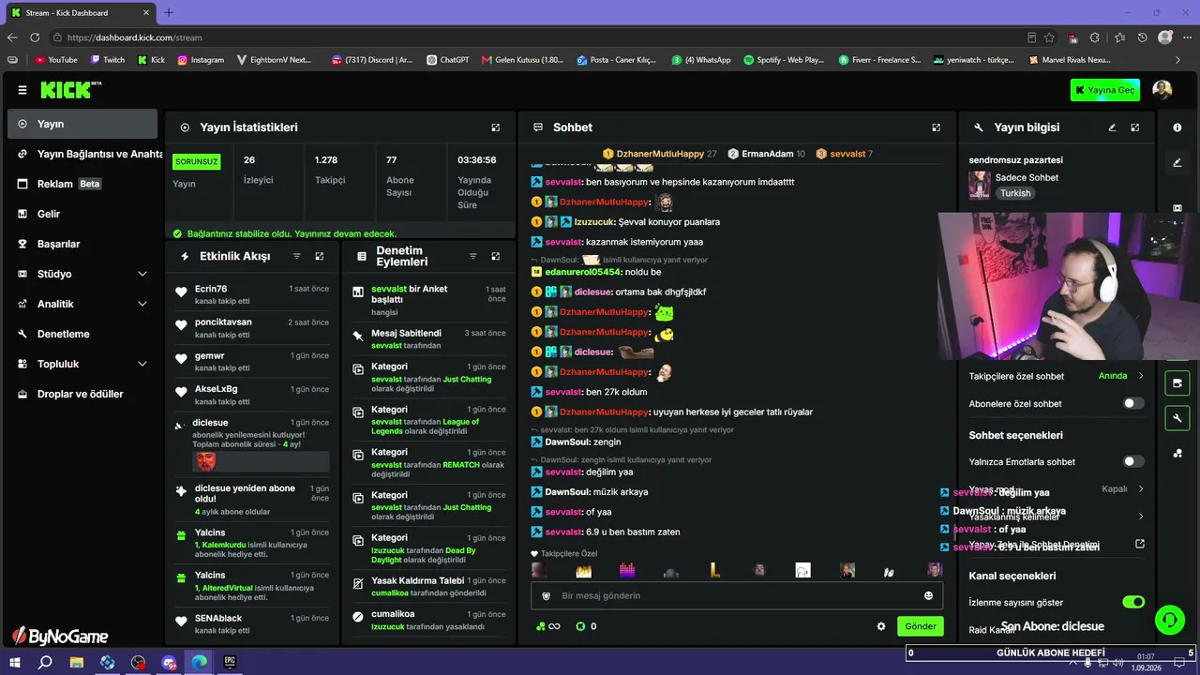The image size is (1200, 675).
Task: Open File Explorer from taskbar
Action: [x=77, y=663]
